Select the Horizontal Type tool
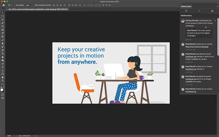This screenshot has width=219, height=137. (3, 67)
